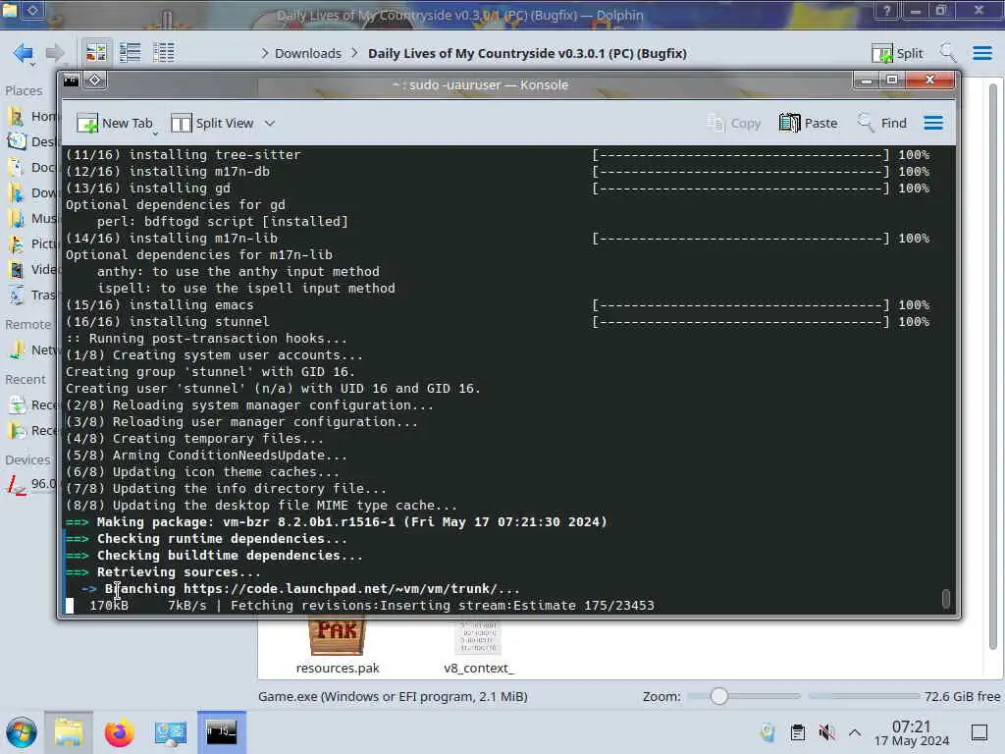Click Downloads in Dolphin breadcrumb

pyautogui.click(x=307, y=53)
